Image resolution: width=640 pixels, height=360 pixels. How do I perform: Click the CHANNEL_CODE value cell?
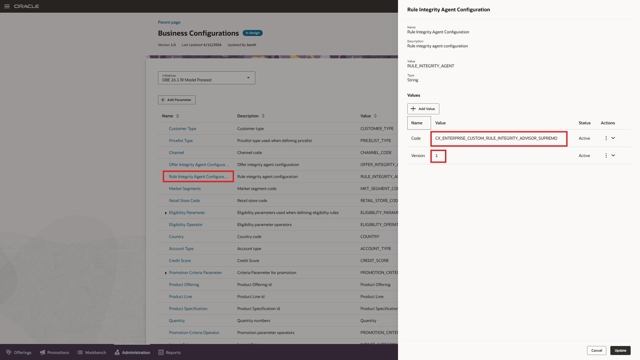point(376,153)
